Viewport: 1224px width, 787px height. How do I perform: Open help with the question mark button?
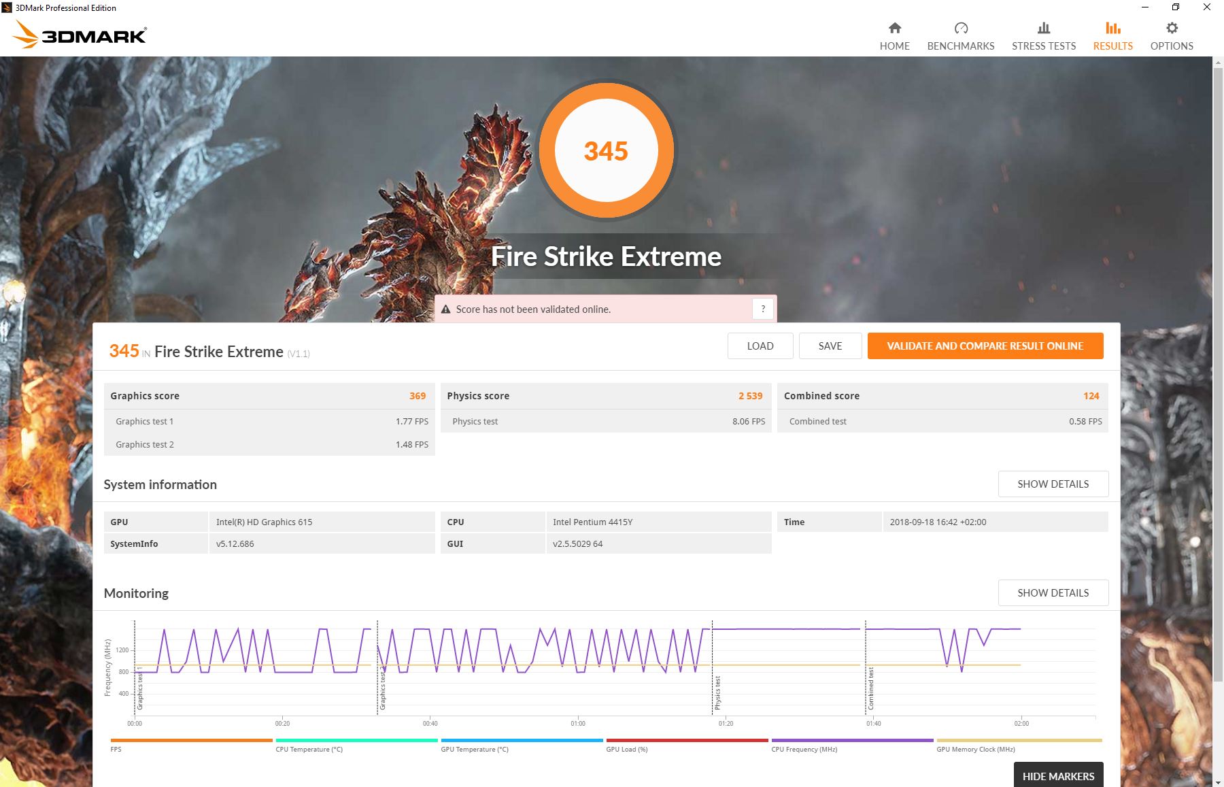pos(763,309)
